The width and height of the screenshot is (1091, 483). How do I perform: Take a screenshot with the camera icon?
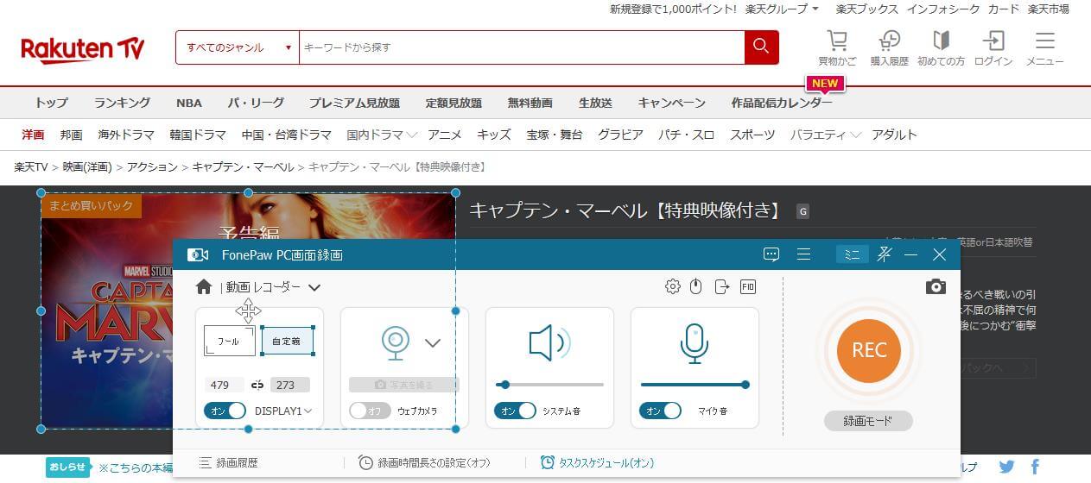point(936,286)
